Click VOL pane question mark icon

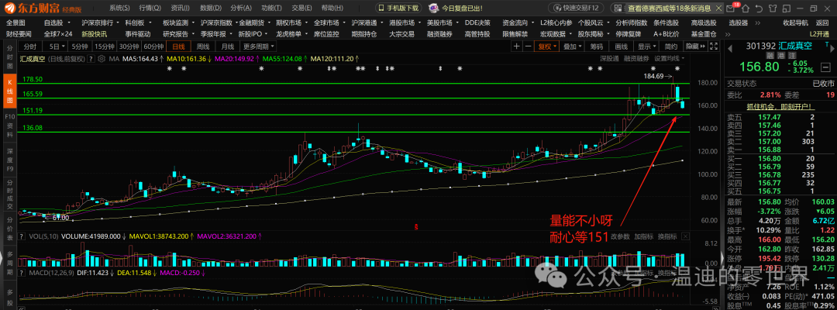pyautogui.click(x=22, y=236)
